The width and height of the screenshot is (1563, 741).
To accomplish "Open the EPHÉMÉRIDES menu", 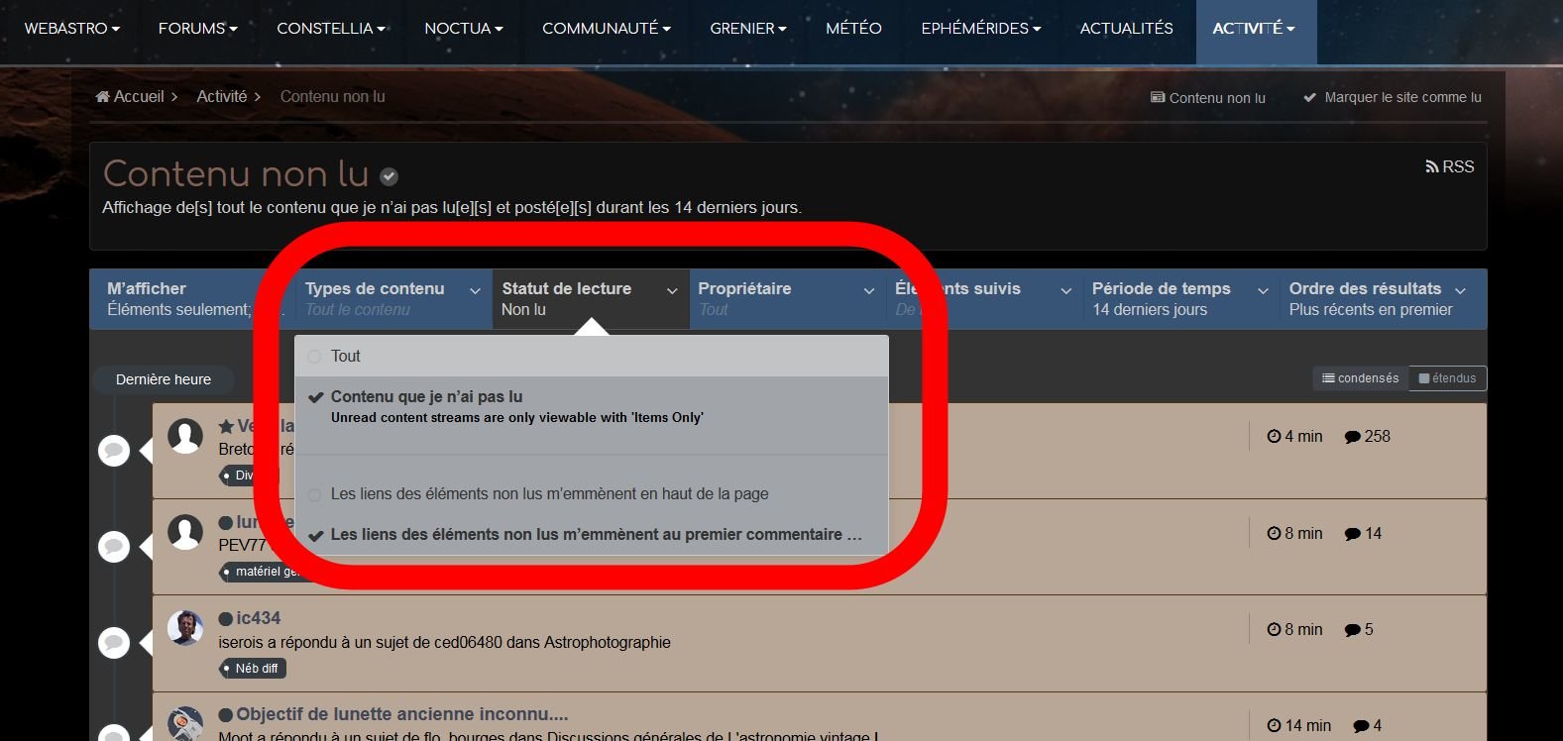I will tap(981, 29).
